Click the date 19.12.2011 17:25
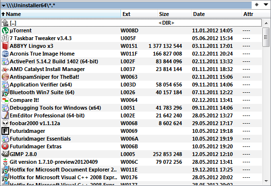This screenshot has width=271, height=186. click(x=212, y=170)
